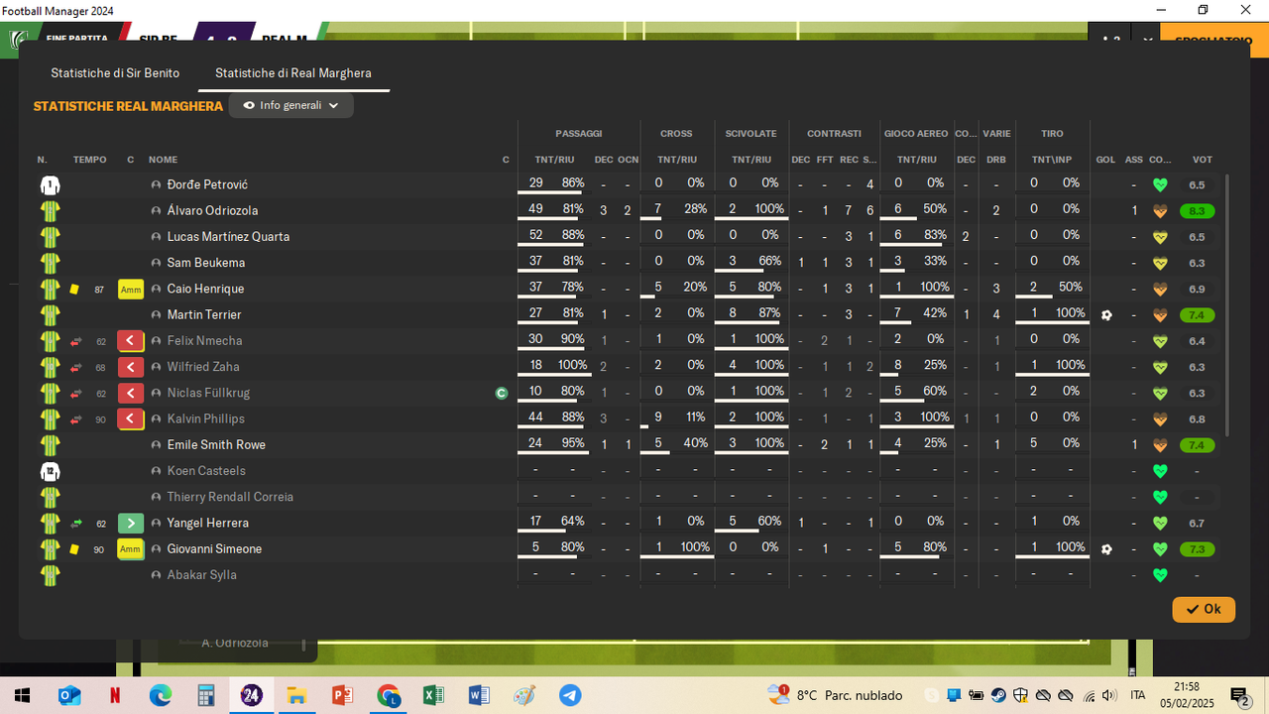
Task: Click Wilfried Zaha's red substituted-off arrow
Action: click(x=131, y=367)
